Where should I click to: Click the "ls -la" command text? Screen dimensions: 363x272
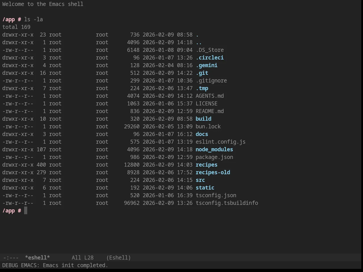pyautogui.click(x=33, y=19)
